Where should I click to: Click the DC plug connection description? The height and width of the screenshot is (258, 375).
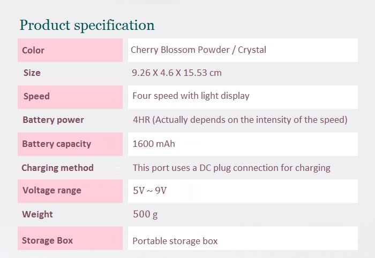click(x=231, y=168)
